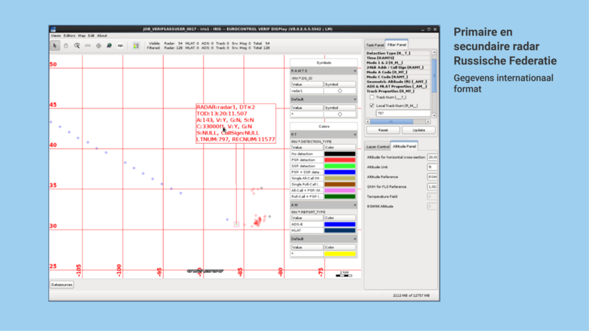
Task: Uncheck the Local Track Num checkbox
Action: point(372,106)
